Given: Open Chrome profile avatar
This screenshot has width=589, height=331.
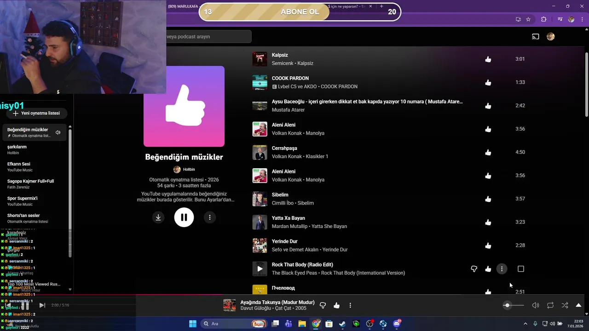Looking at the screenshot, I should click(x=571, y=19).
